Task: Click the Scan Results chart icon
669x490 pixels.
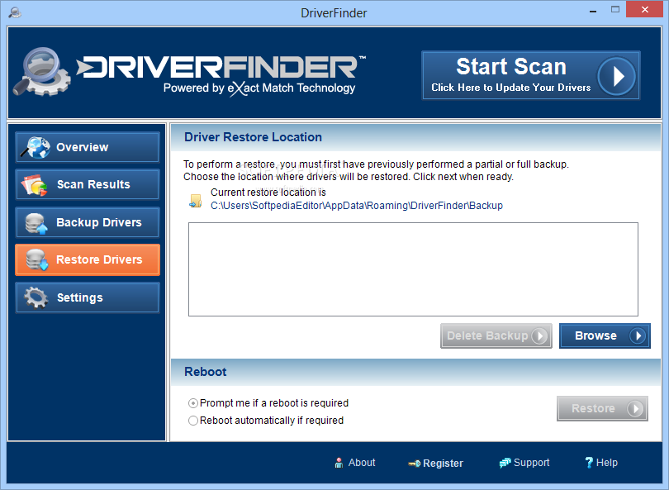Action: click(34, 185)
